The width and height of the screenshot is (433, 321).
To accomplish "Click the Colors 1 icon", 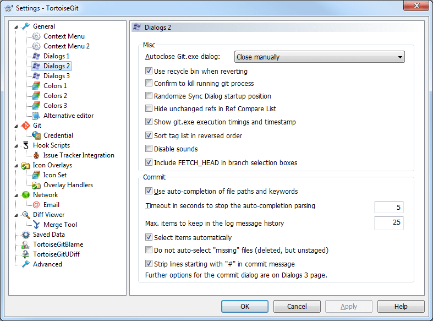I will click(36, 86).
